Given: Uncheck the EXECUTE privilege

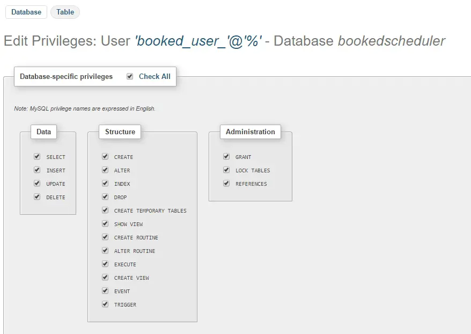Looking at the screenshot, I should pyautogui.click(x=105, y=264).
